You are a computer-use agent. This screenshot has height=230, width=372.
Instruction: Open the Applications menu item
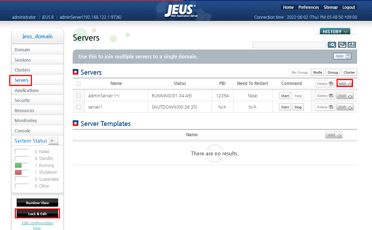click(37, 90)
